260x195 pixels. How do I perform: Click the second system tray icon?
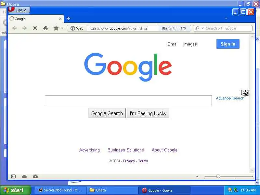coord(236,190)
